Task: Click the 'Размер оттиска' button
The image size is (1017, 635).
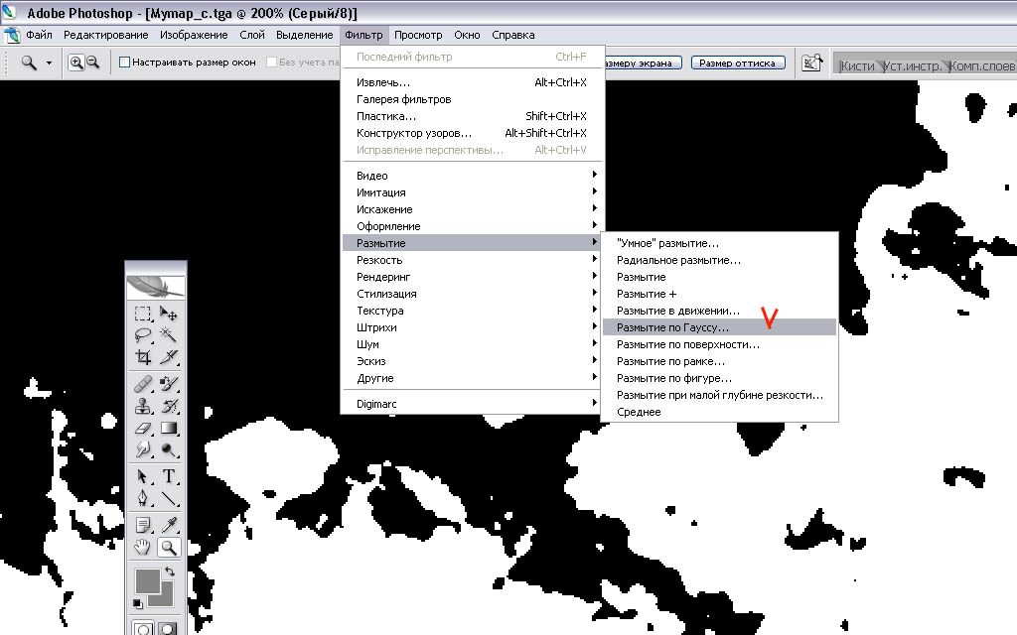Action: click(738, 63)
